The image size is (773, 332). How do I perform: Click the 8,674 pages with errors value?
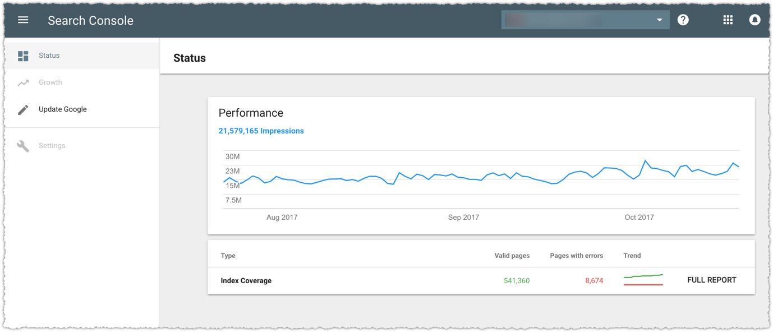[x=594, y=280]
